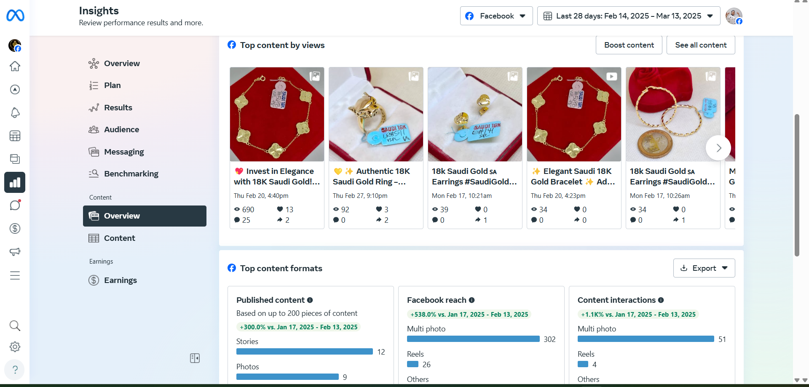
Task: Open the Planner grid icon in left rail
Action: click(15, 136)
